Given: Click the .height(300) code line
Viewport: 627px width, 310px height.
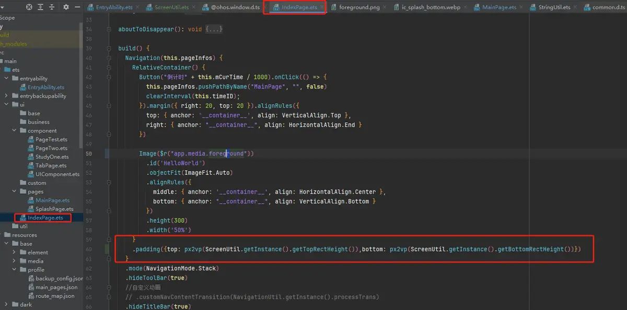Looking at the screenshot, I should tap(167, 220).
